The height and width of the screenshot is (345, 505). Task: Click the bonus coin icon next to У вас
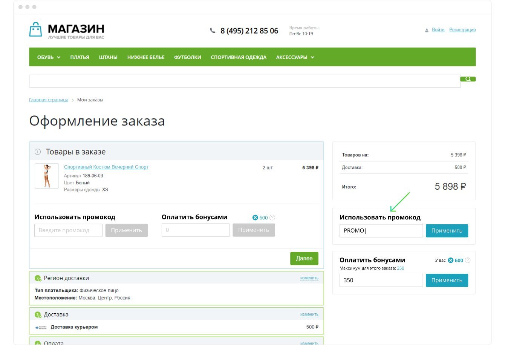[450, 260]
